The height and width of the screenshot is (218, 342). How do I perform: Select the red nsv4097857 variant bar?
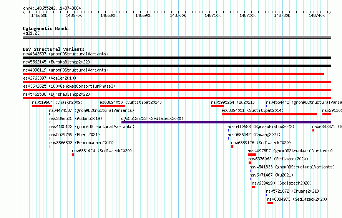[252, 155]
